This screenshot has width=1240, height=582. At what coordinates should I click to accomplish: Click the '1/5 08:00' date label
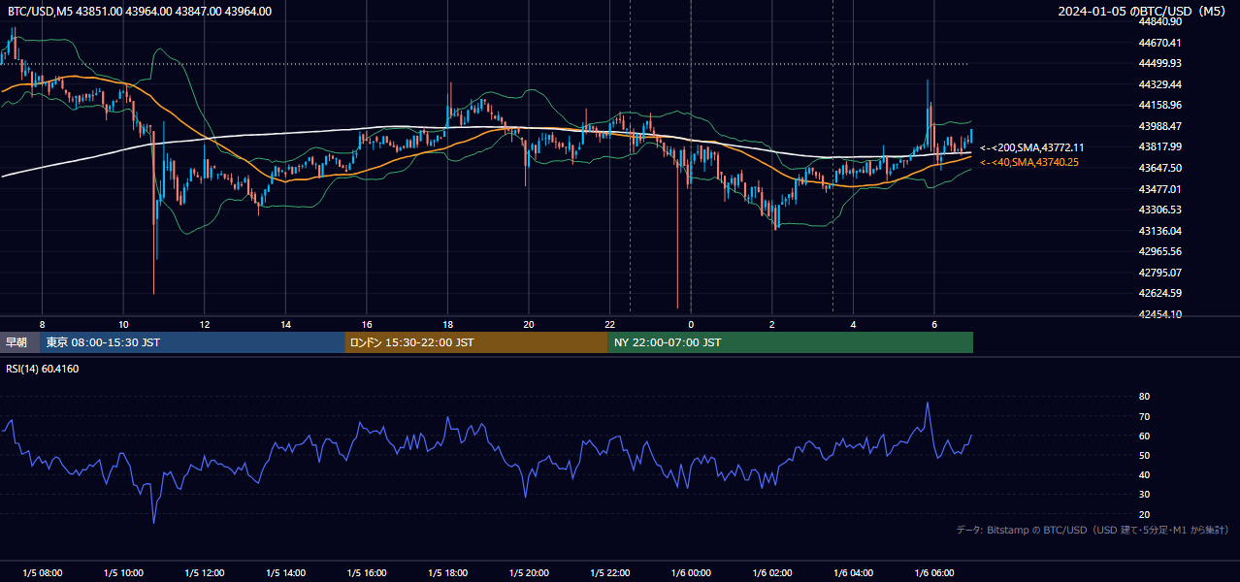click(x=42, y=573)
